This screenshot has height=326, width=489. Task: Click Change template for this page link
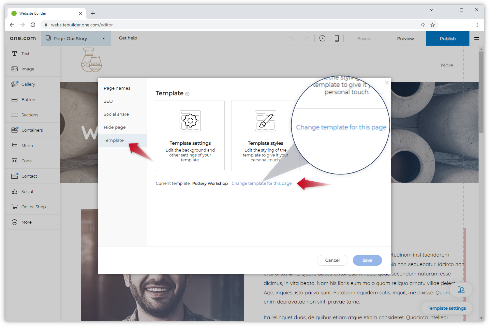point(261,184)
